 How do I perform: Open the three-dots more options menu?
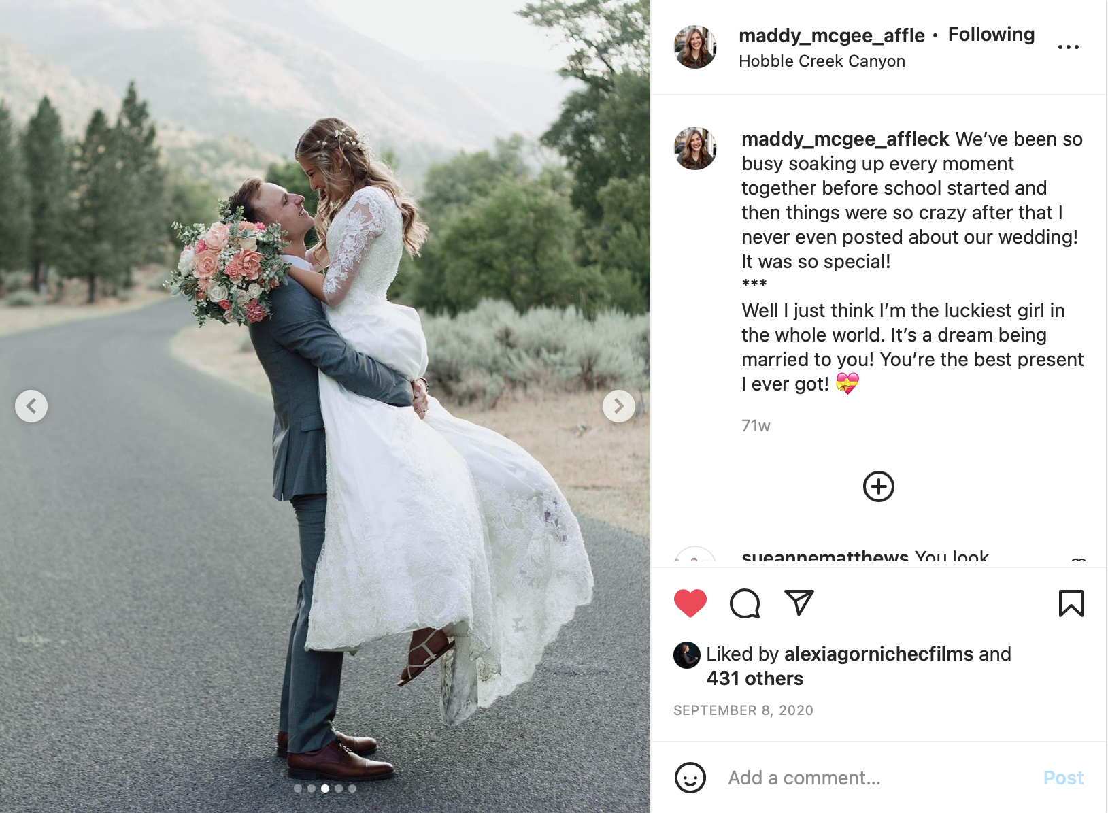point(1069,47)
